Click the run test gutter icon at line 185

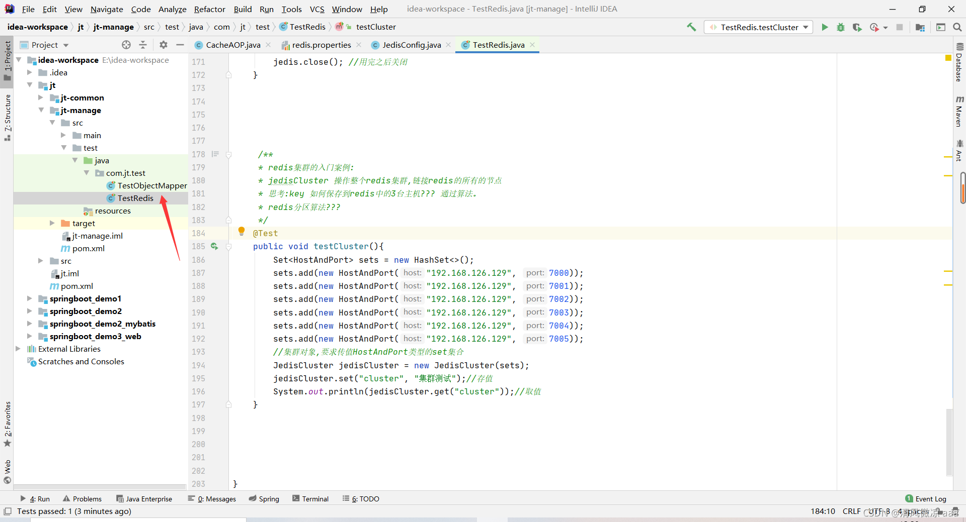click(214, 246)
